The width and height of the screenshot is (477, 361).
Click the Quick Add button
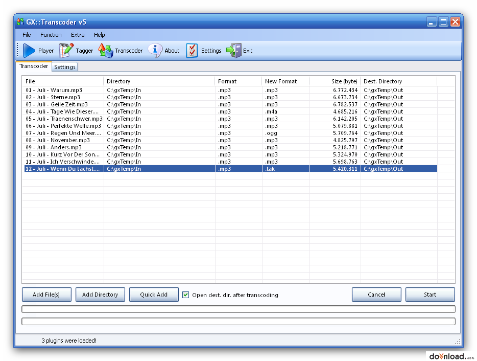coord(154,295)
